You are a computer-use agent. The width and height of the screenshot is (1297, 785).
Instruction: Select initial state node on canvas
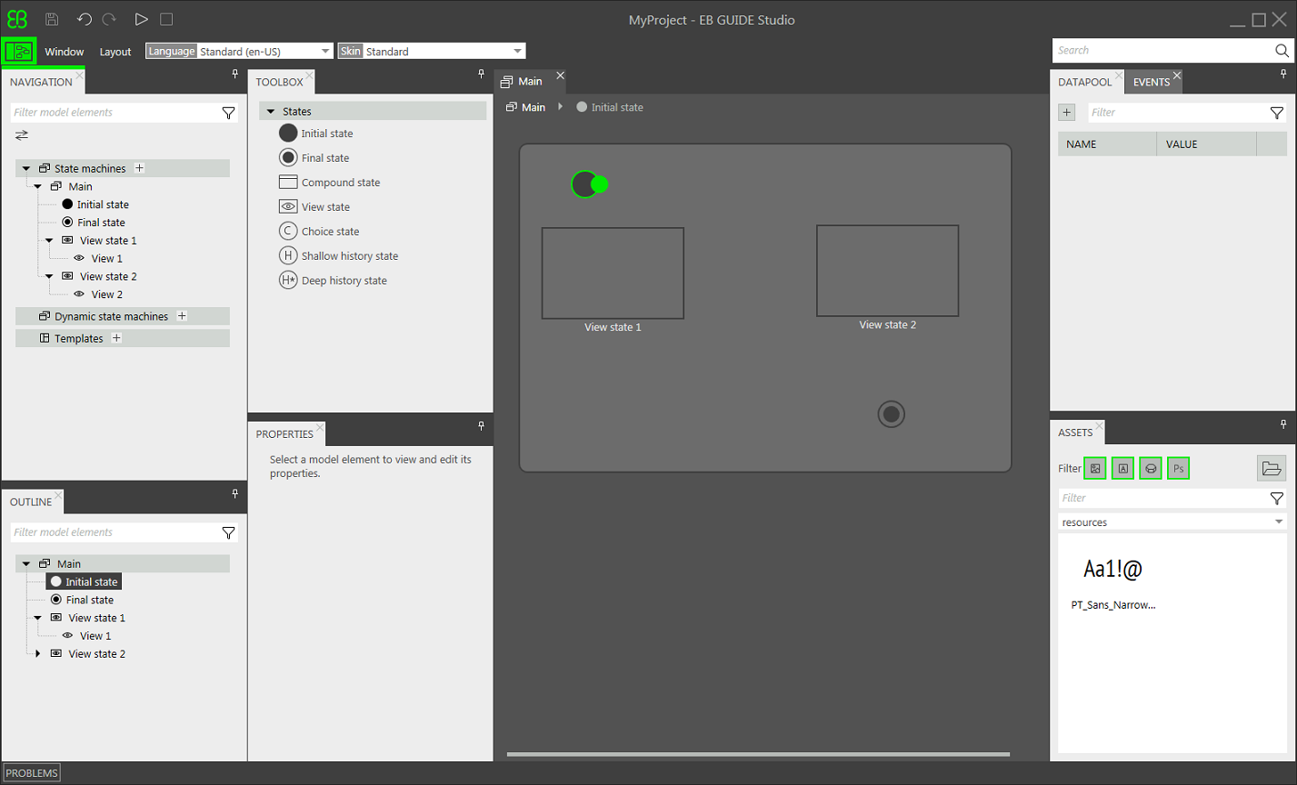point(584,184)
